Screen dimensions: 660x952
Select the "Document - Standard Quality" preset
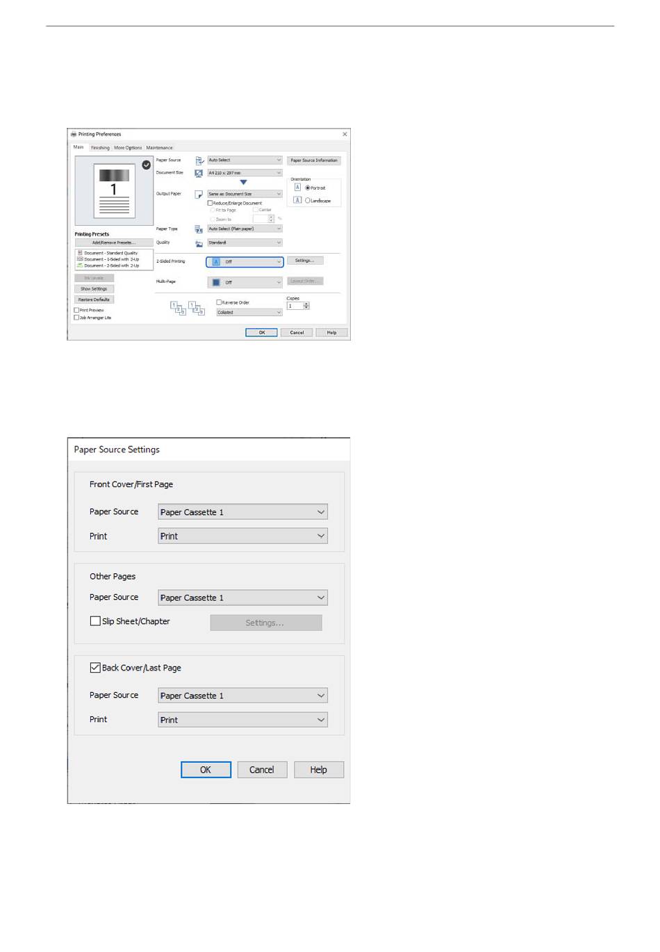tap(110, 253)
